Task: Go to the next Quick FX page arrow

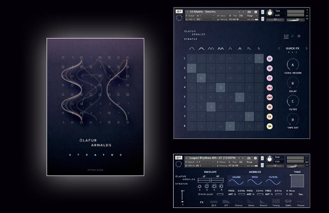Action: coord(306,48)
